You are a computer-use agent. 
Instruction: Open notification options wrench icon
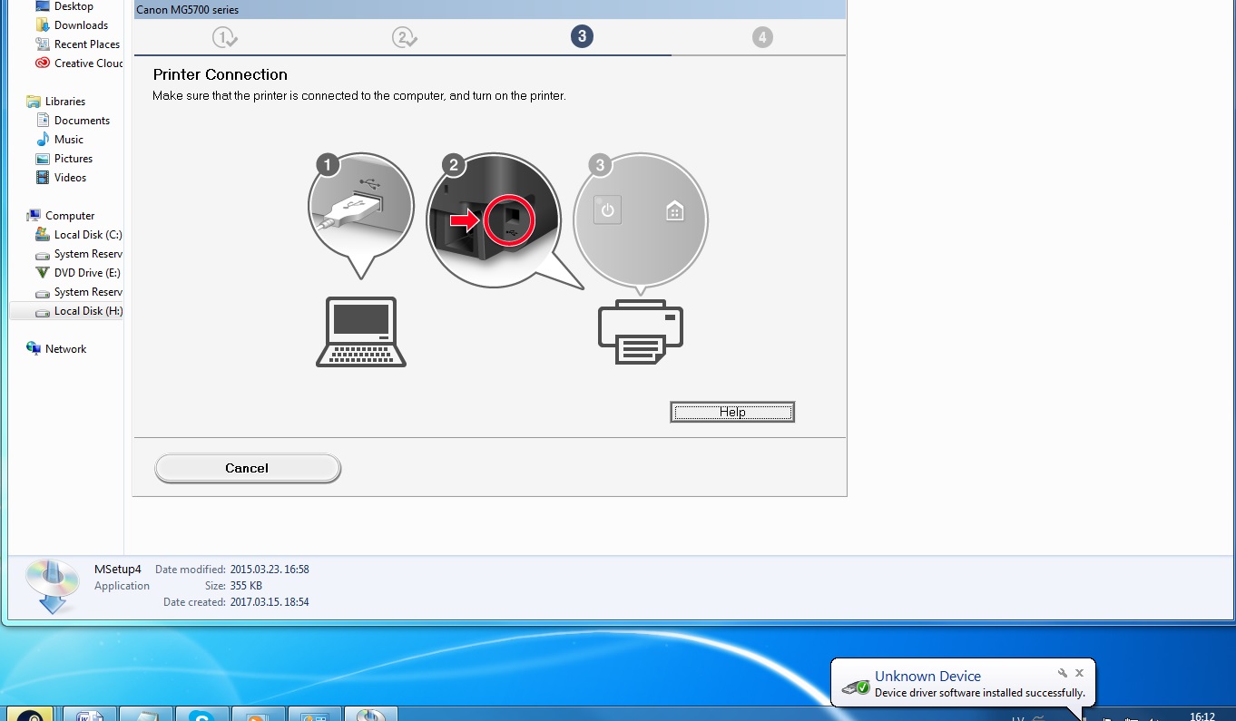tap(1063, 673)
